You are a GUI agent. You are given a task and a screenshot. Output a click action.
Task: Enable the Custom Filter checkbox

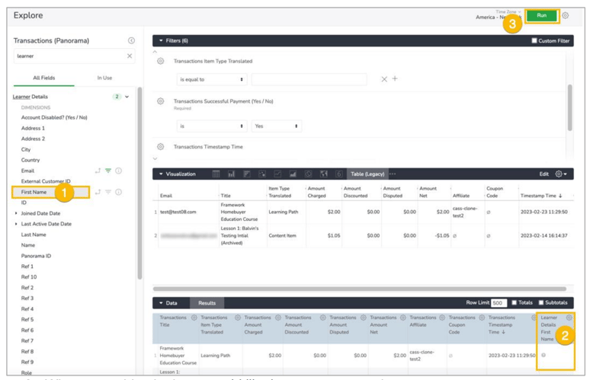tap(534, 40)
